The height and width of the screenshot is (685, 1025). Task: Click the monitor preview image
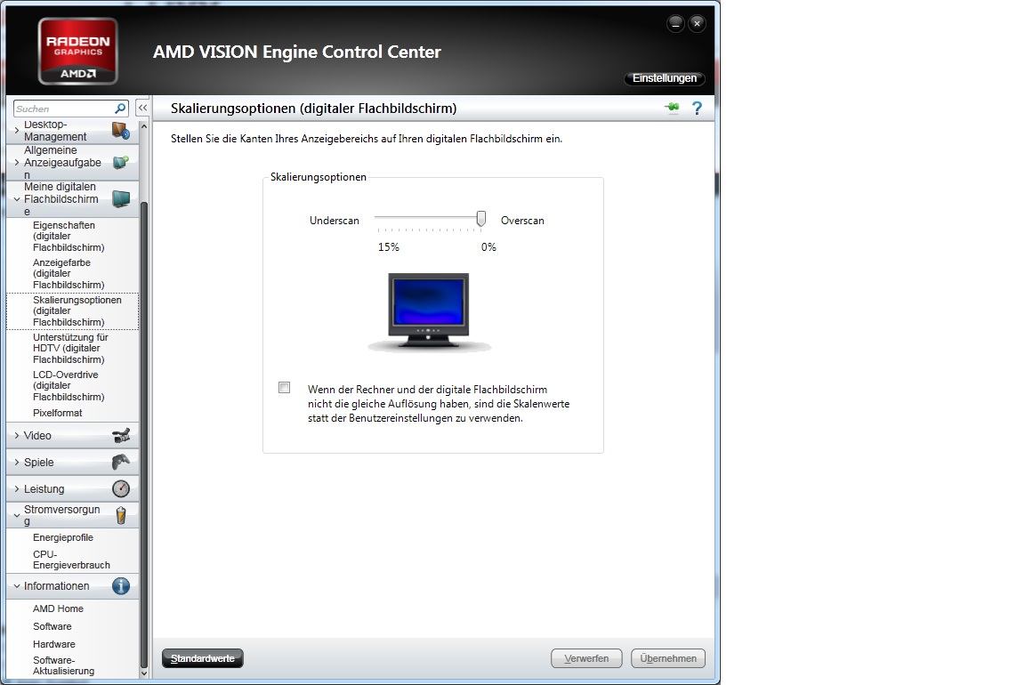429,311
